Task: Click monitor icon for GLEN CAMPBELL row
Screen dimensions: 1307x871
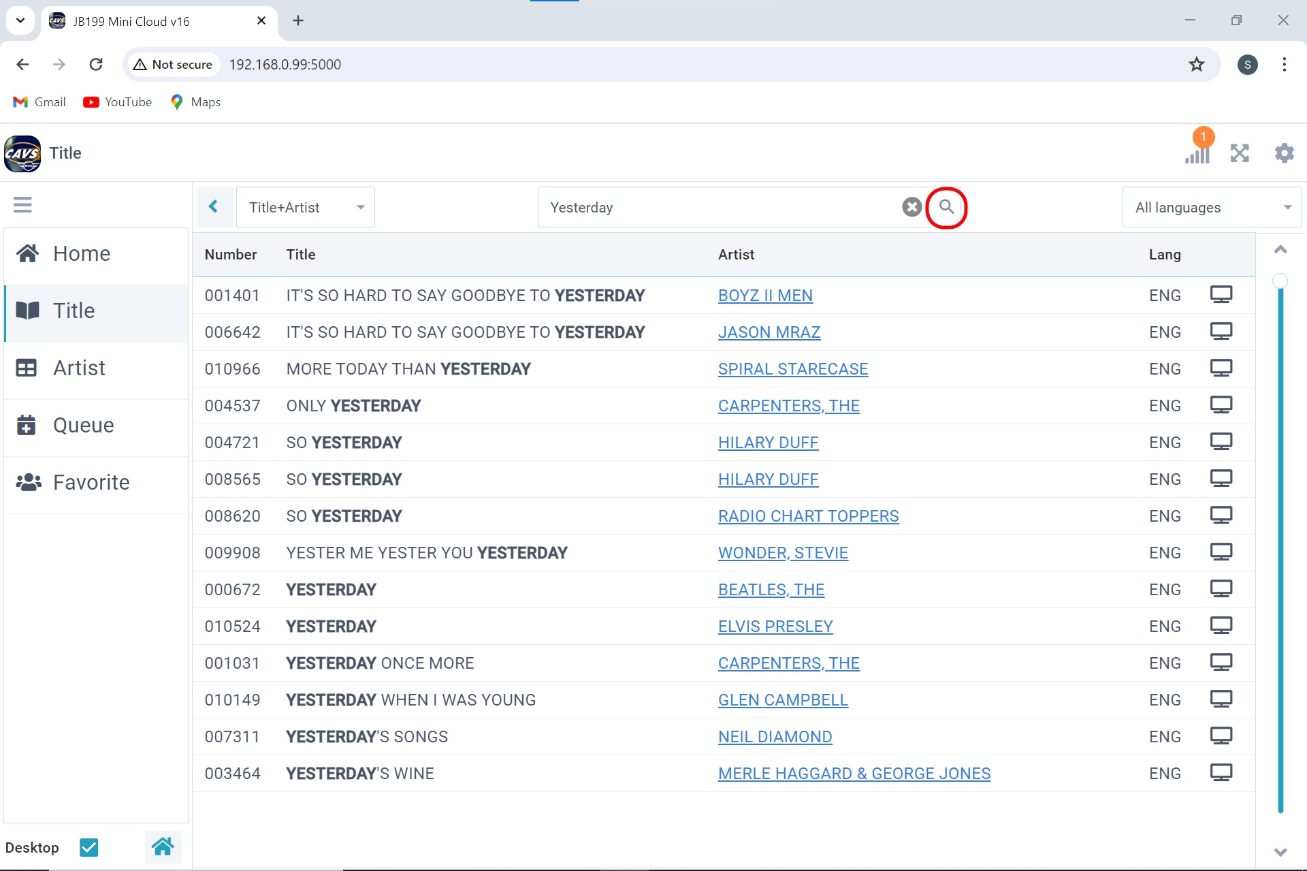Action: point(1221,700)
